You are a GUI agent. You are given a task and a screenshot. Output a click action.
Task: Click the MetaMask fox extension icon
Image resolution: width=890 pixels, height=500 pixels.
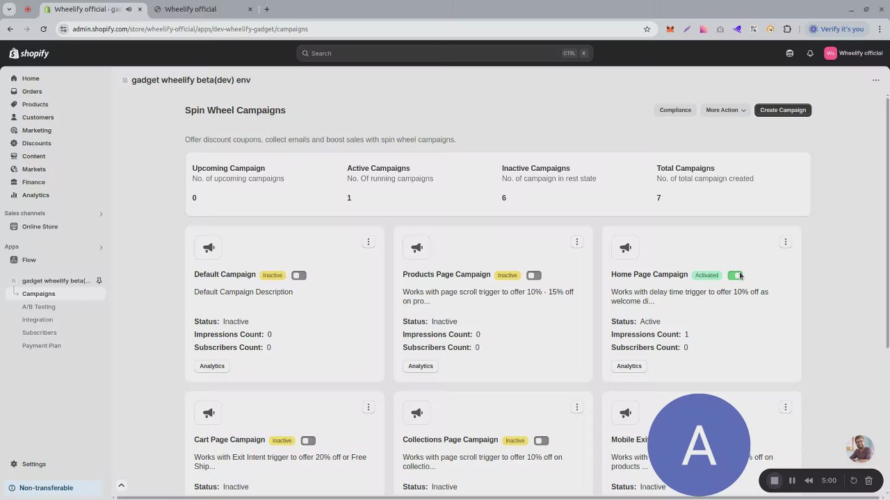670,29
